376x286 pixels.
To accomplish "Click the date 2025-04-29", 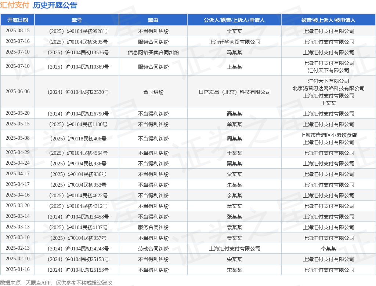I will click(x=18, y=152).
